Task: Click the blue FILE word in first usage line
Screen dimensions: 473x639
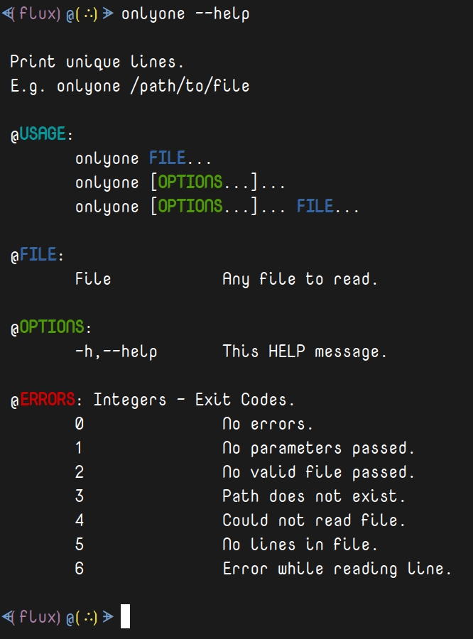Action: [x=167, y=158]
